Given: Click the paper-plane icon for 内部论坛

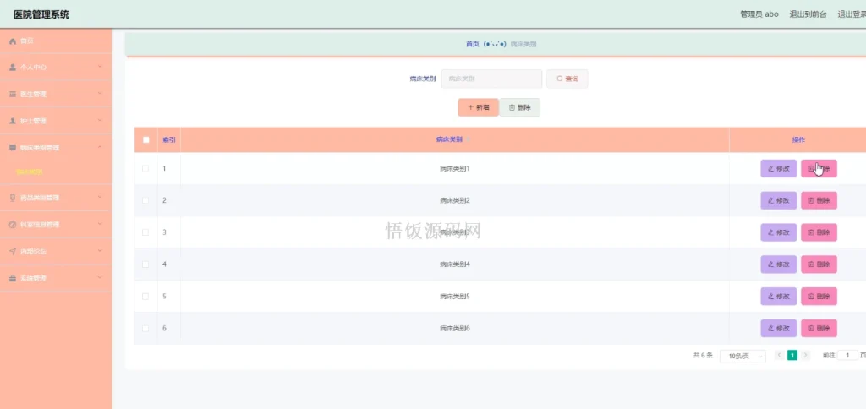Looking at the screenshot, I should pos(13,251).
